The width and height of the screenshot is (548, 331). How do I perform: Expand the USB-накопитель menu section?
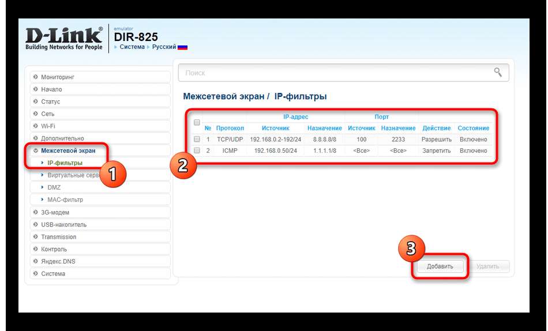pyautogui.click(x=100, y=224)
